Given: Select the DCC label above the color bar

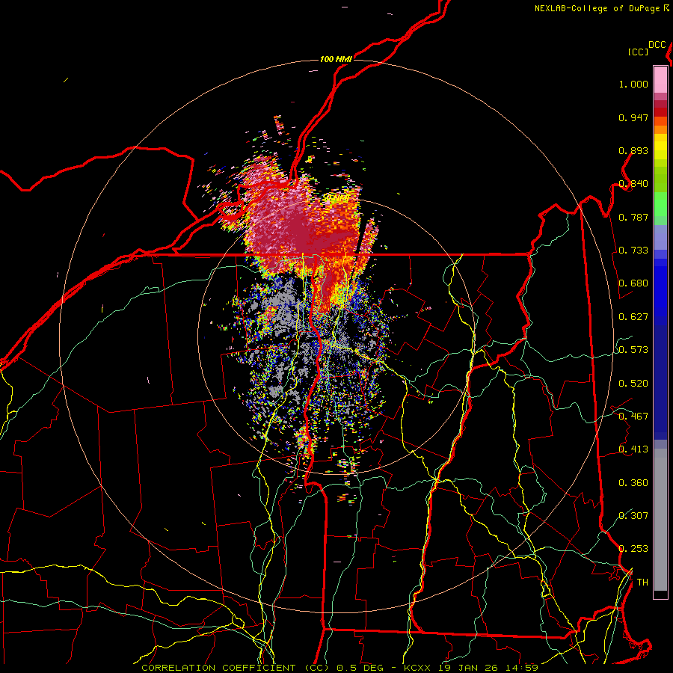Looking at the screenshot, I should coord(657,45).
